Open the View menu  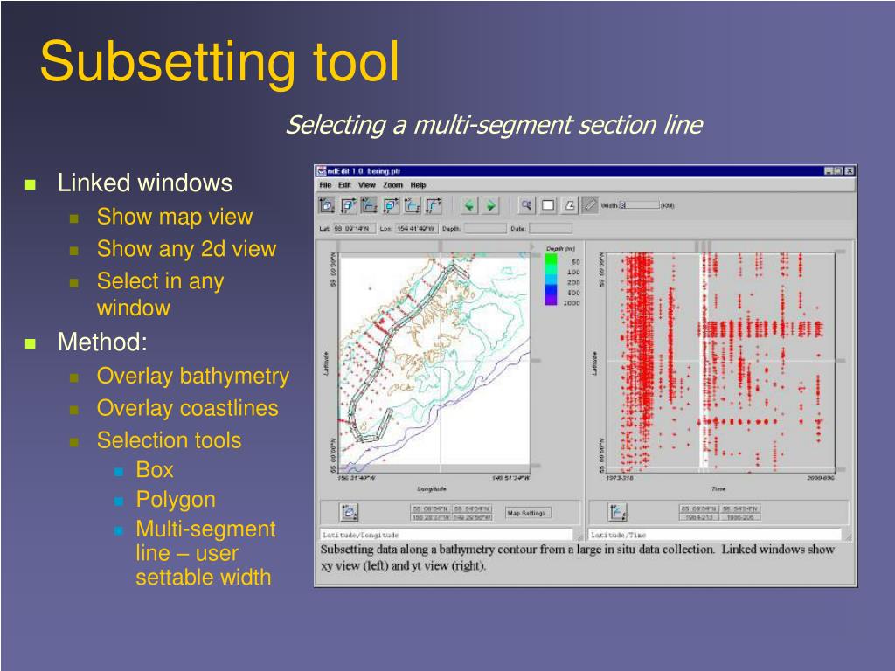coord(366,185)
